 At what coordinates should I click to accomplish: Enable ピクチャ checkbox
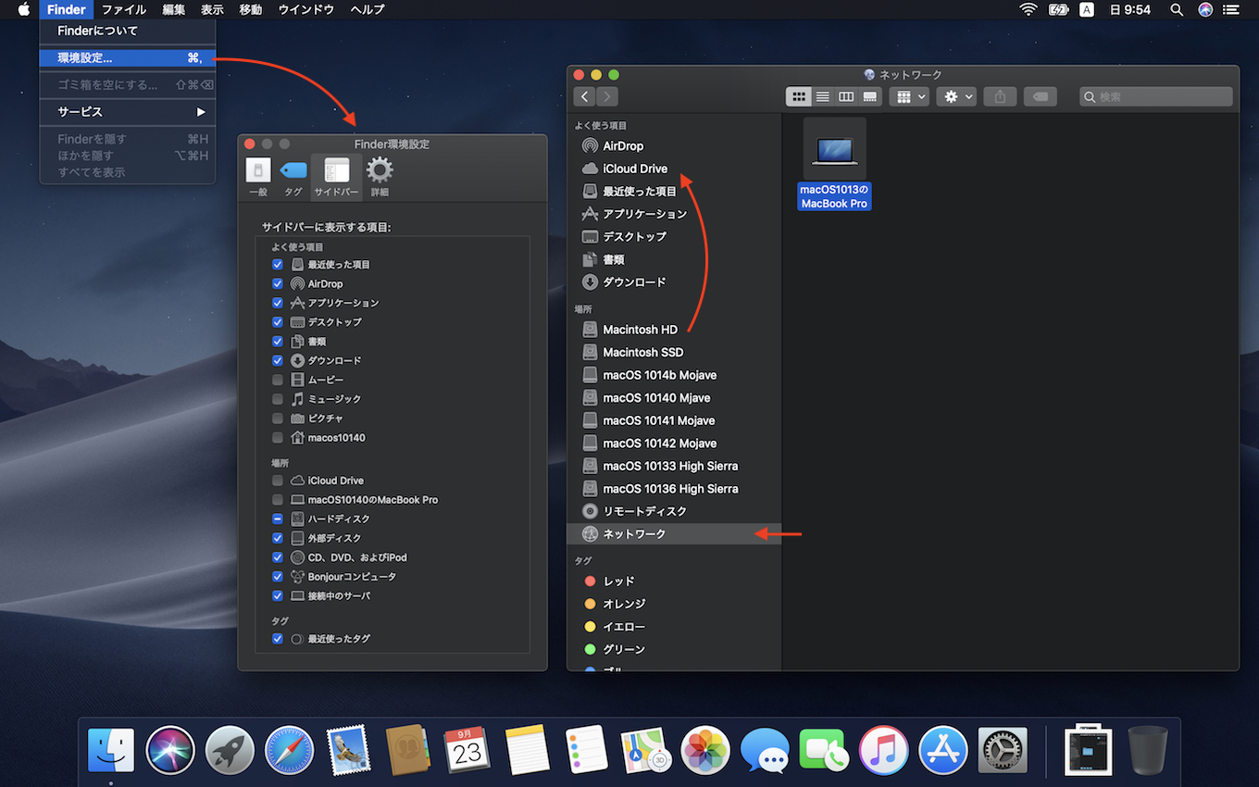click(x=278, y=418)
